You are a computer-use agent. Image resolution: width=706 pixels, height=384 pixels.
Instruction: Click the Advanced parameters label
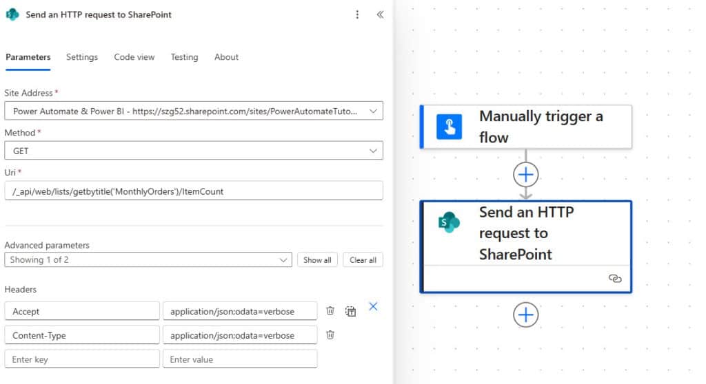point(47,245)
